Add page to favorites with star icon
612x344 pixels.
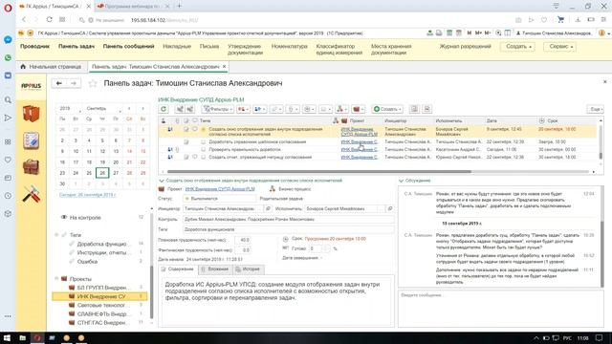(93, 83)
